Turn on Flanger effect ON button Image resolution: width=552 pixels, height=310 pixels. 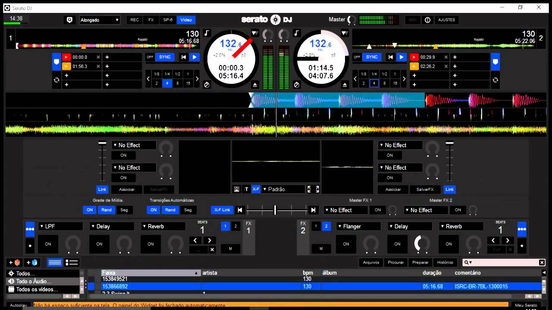(346, 244)
